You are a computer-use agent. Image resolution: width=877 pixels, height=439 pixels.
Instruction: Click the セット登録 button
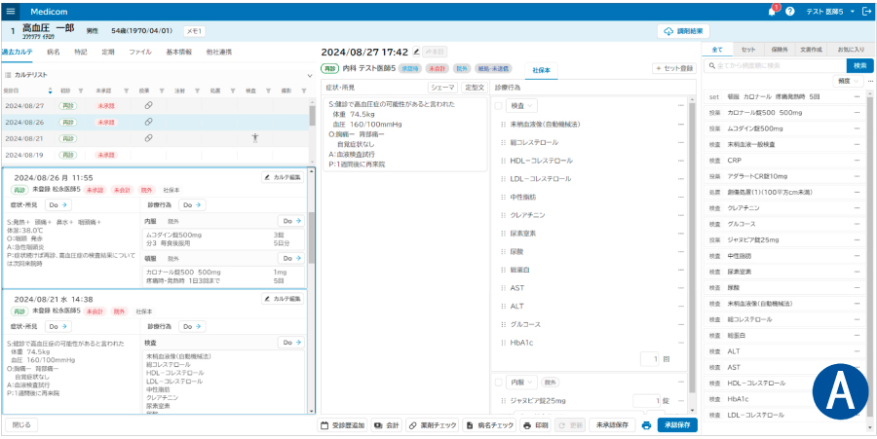tap(674, 68)
